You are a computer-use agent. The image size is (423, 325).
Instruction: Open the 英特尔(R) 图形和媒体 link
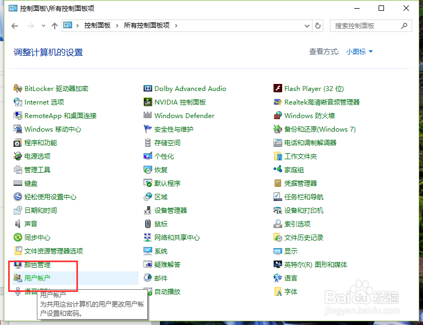click(x=316, y=264)
